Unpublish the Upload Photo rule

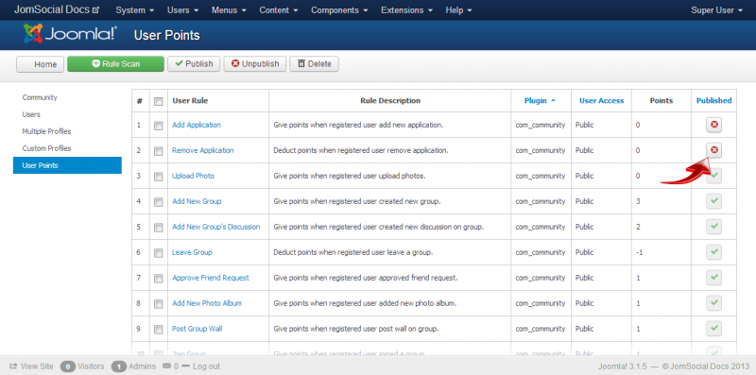point(714,176)
